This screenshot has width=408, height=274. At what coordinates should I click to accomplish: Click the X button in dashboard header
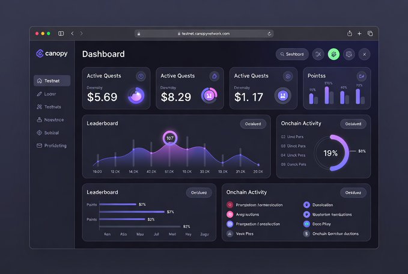coord(364,54)
